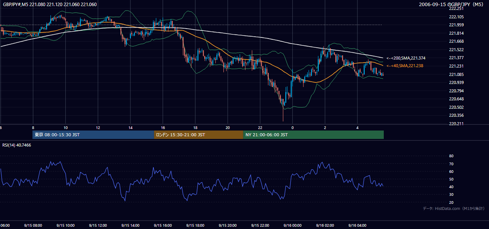Viewport: 489px width, 229px height.
Task: Click RSI scale level 20
Action: click(x=451, y=202)
